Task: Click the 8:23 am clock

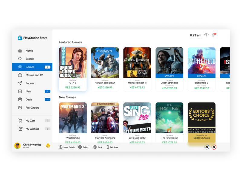Action: [195, 35]
